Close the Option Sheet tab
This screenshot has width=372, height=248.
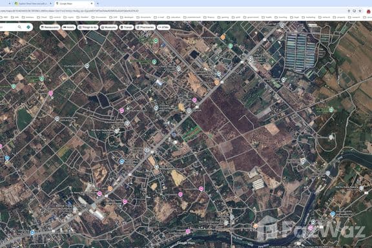[50, 4]
